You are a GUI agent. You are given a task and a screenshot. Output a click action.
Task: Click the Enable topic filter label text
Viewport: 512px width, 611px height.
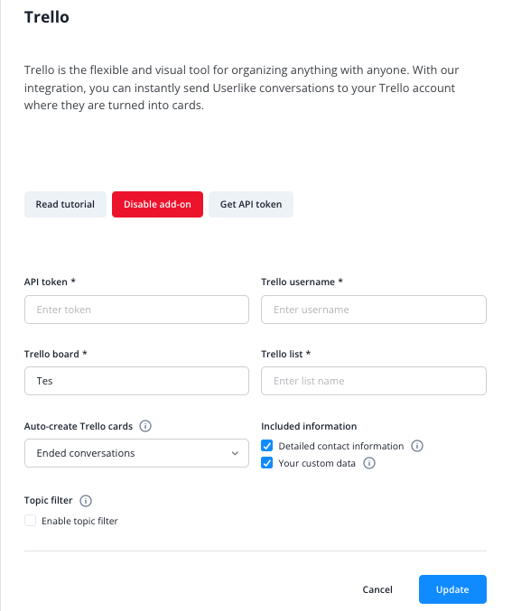(x=79, y=521)
